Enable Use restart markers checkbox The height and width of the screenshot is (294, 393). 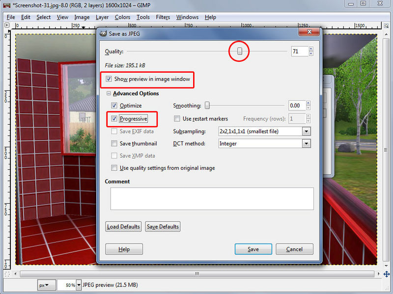pyautogui.click(x=177, y=119)
